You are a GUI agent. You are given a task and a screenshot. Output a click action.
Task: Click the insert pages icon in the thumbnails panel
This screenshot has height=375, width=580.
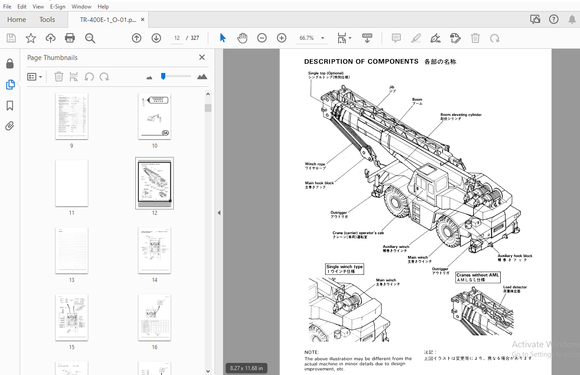(x=74, y=77)
